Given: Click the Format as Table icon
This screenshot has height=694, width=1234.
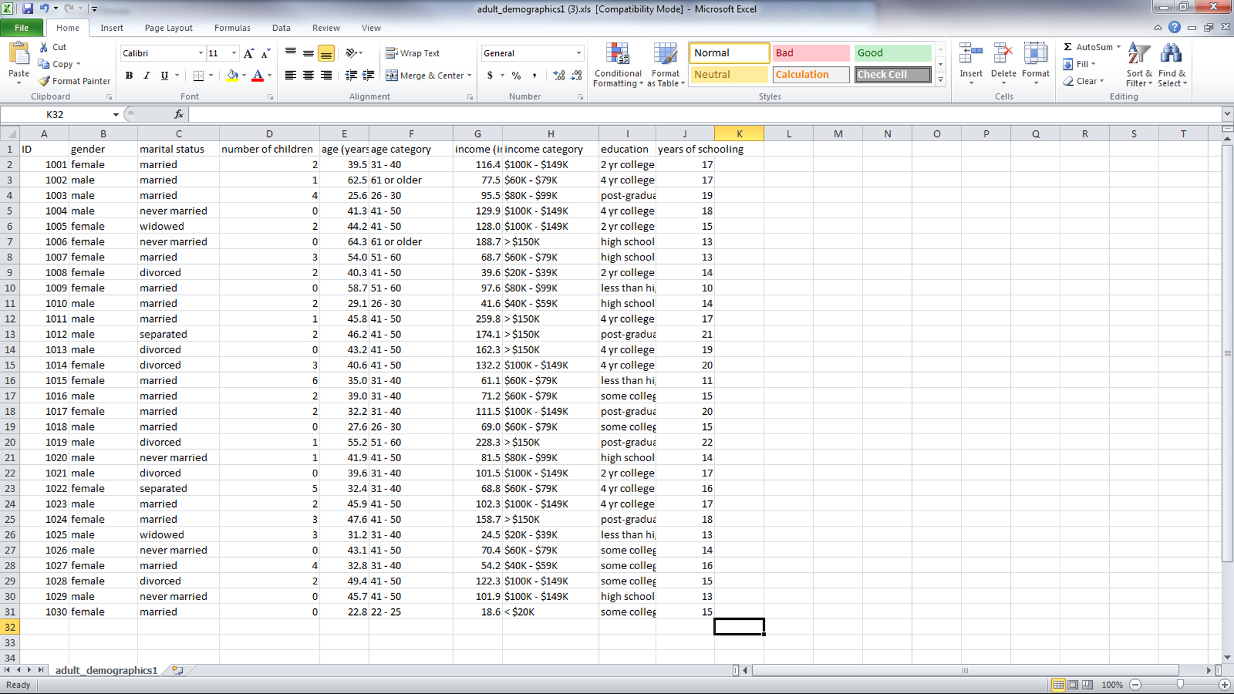Looking at the screenshot, I should pos(665,54).
